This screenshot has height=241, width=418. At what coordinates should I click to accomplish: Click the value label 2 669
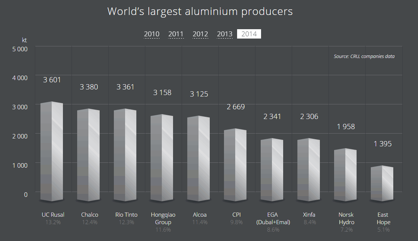click(236, 107)
